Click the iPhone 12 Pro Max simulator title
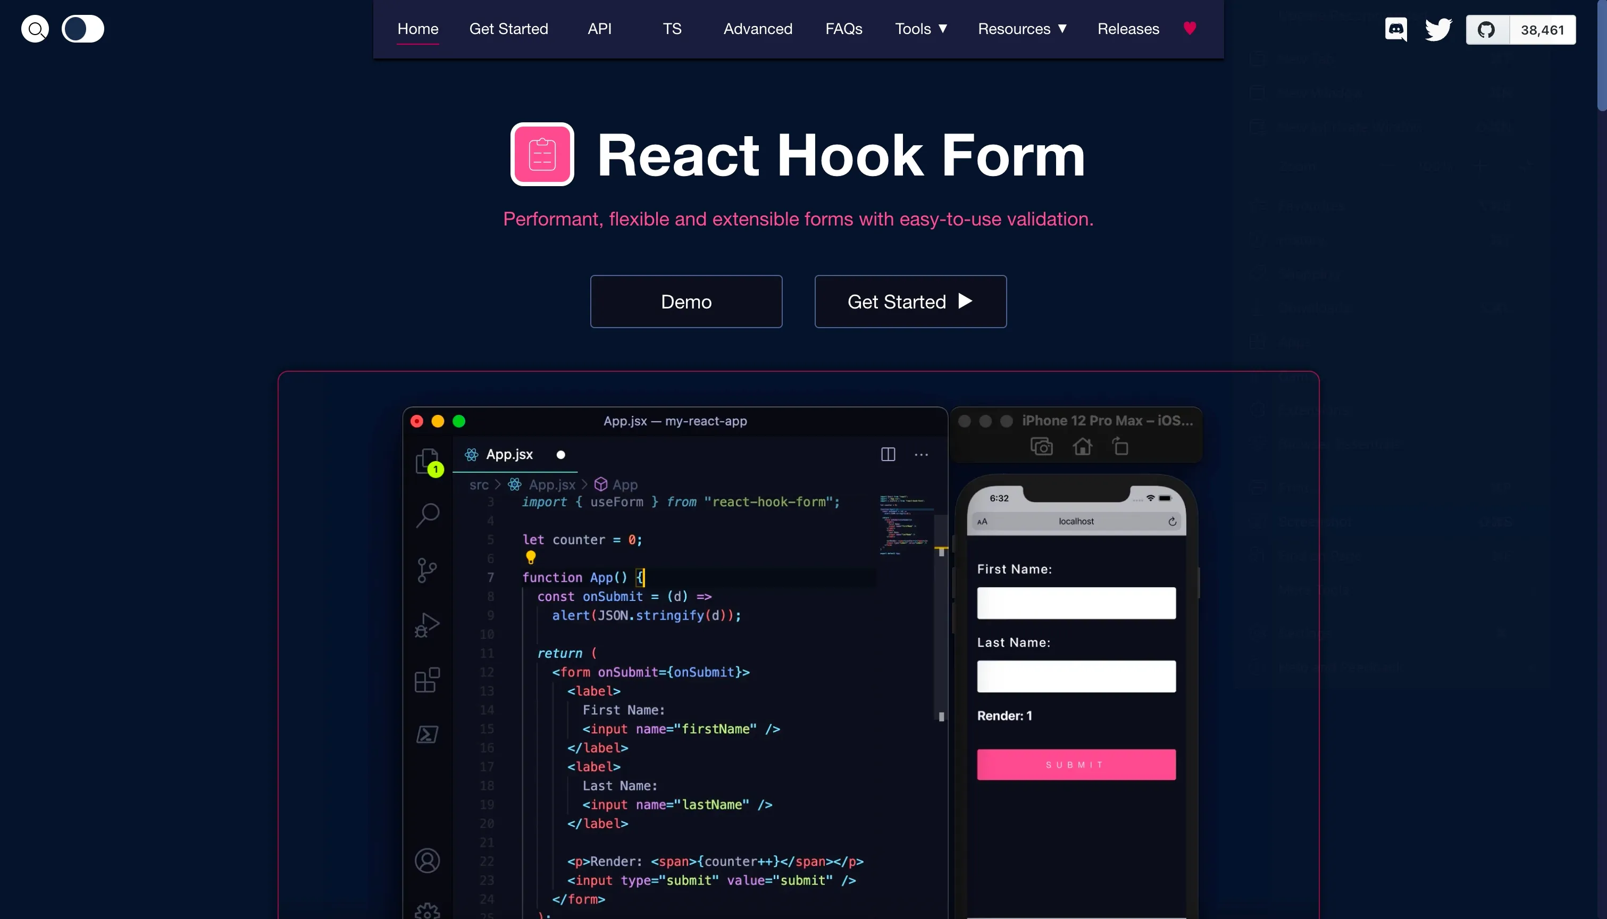Viewport: 1607px width, 919px height. (1107, 420)
